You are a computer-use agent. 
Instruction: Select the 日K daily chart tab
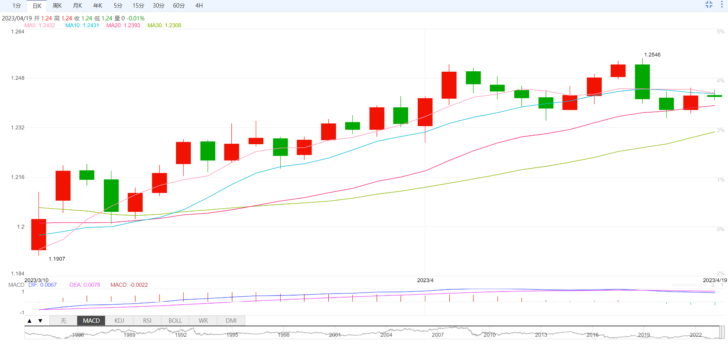point(37,6)
